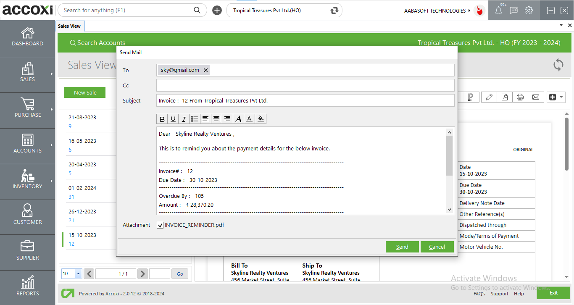The image size is (574, 305).
Task: Expand the plus icon dropdown arrow
Action: click(561, 97)
